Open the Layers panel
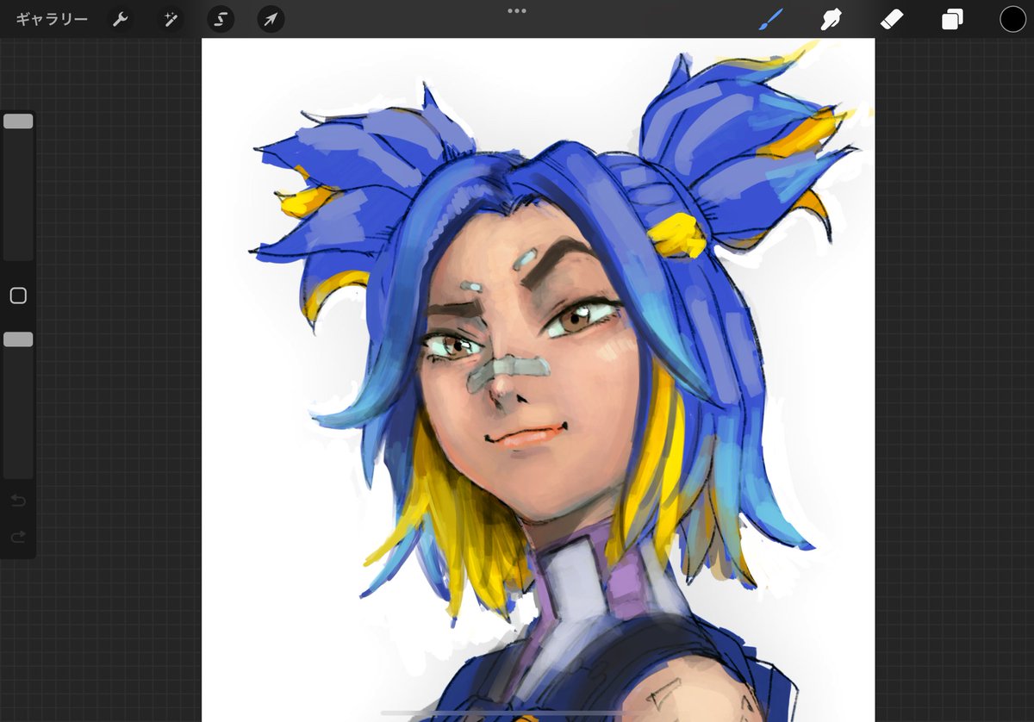The height and width of the screenshot is (722, 1034). point(952,19)
